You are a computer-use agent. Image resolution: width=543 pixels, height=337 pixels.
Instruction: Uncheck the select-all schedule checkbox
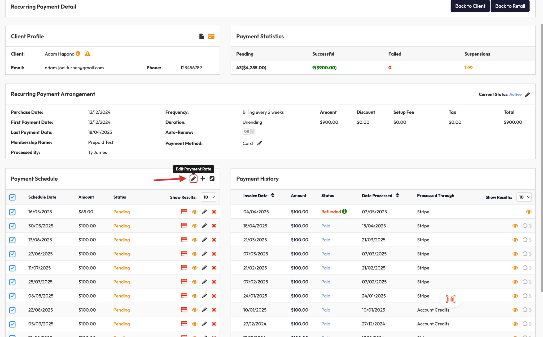point(12,197)
